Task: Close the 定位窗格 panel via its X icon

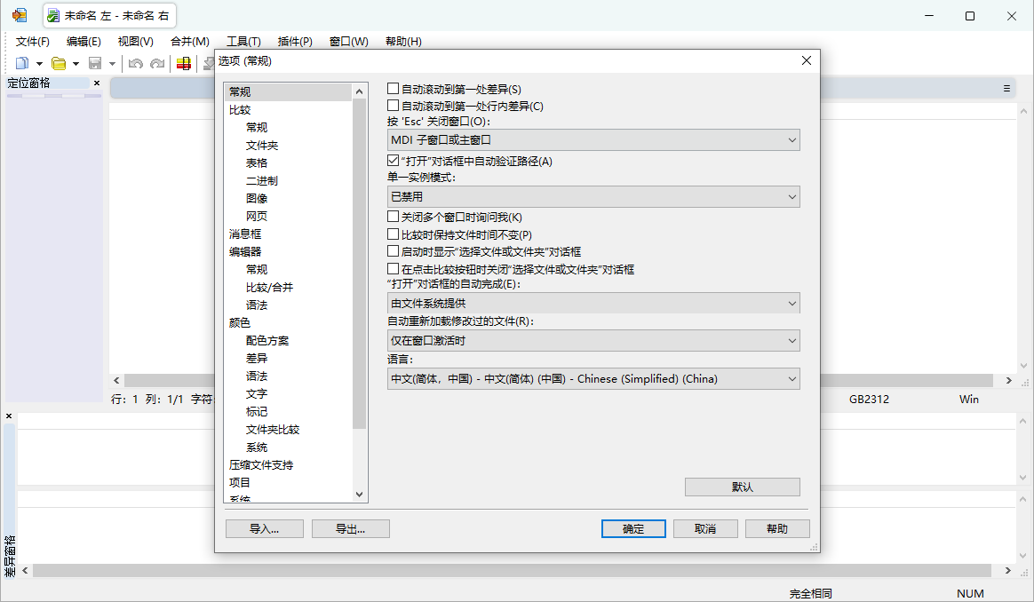Action: (97, 83)
